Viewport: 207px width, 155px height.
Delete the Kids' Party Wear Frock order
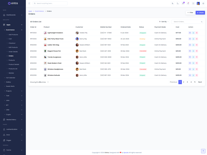197,39
